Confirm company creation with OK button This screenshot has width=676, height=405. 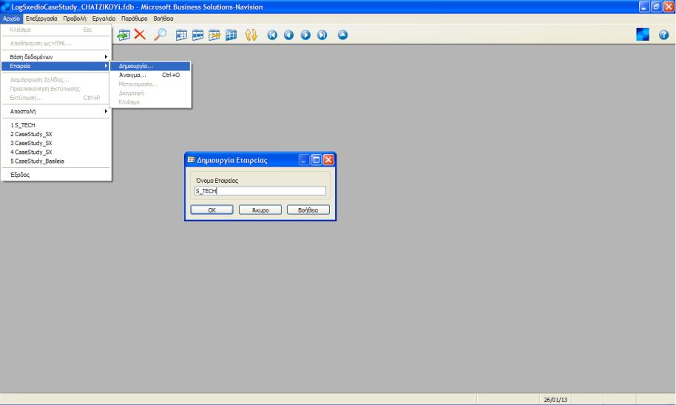tap(212, 210)
